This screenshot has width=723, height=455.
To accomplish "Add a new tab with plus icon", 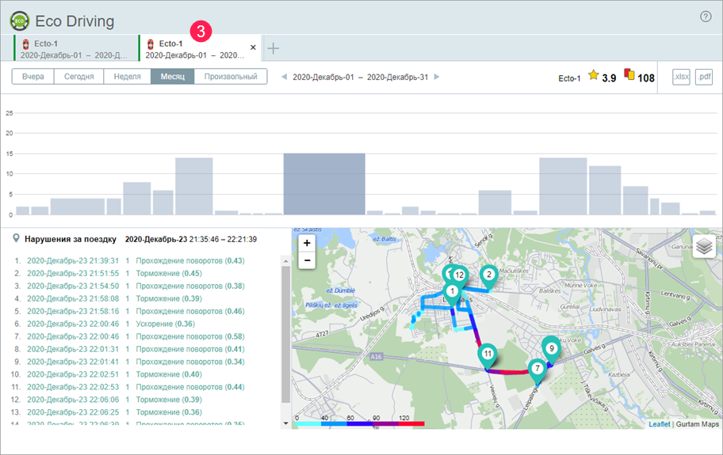I will point(274,48).
